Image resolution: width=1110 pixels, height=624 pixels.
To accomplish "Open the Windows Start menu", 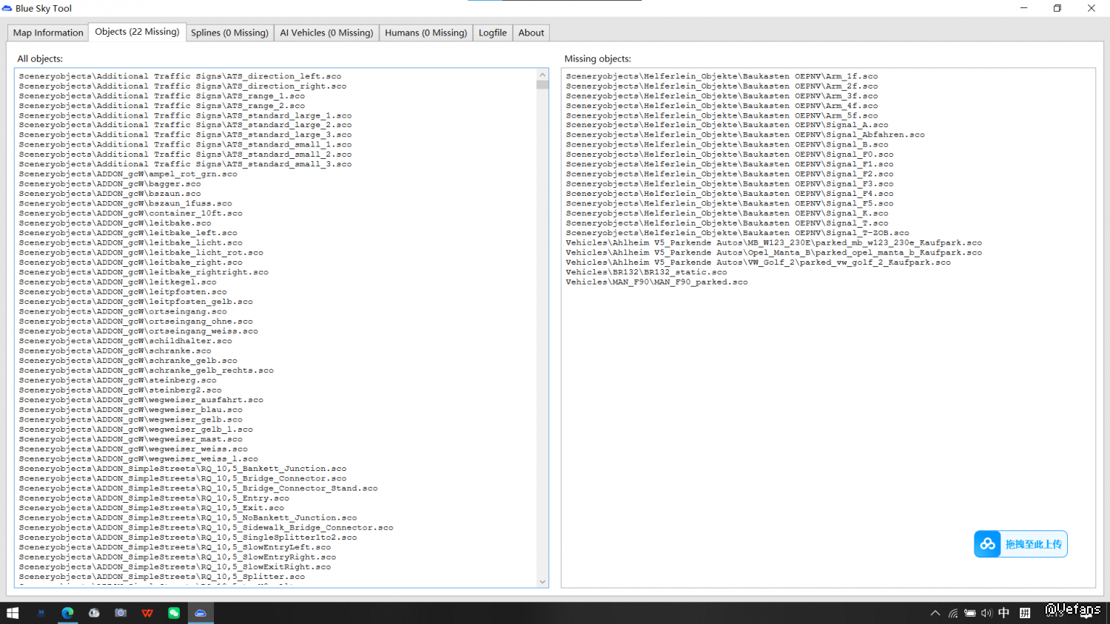I will tap(13, 613).
